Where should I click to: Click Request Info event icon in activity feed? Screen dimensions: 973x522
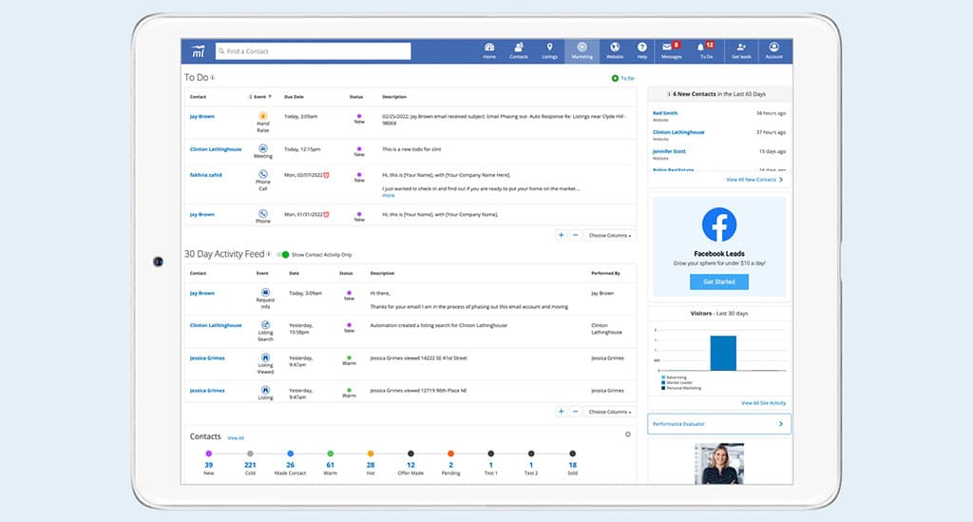tap(265, 292)
